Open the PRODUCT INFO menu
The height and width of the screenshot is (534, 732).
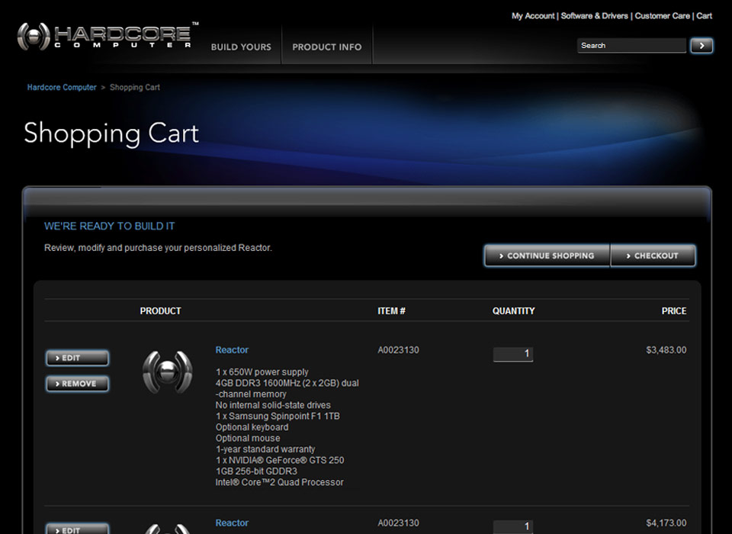coord(327,47)
